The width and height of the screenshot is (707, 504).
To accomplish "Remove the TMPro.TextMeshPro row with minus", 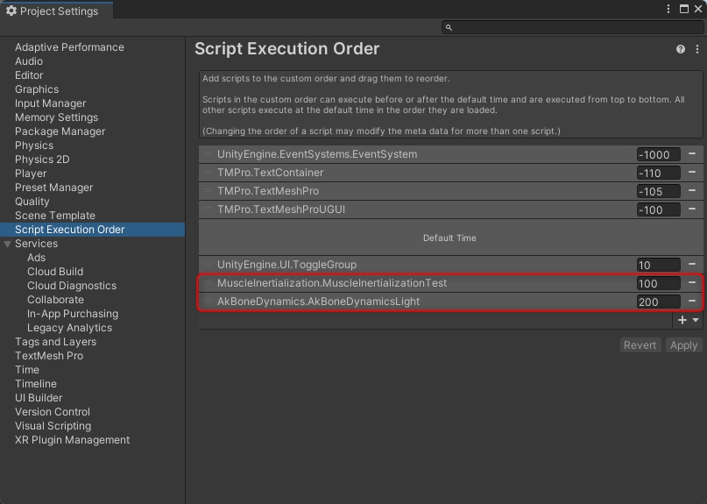I will pos(692,191).
